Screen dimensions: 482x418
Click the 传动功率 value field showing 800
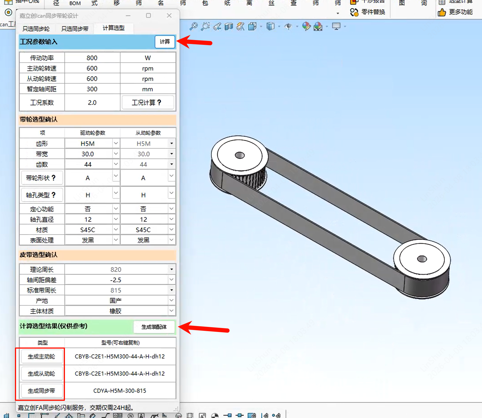click(x=92, y=58)
